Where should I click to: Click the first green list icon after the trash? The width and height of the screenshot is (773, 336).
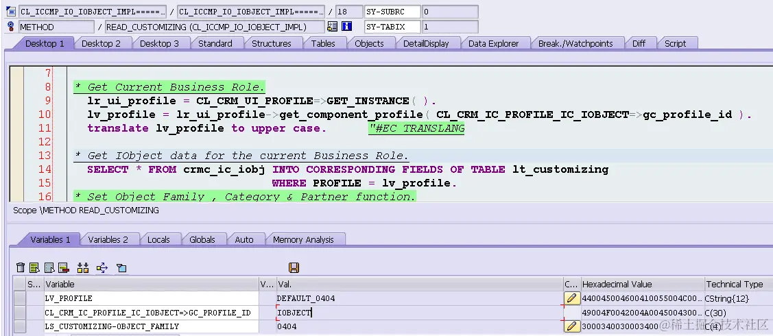click(x=34, y=267)
